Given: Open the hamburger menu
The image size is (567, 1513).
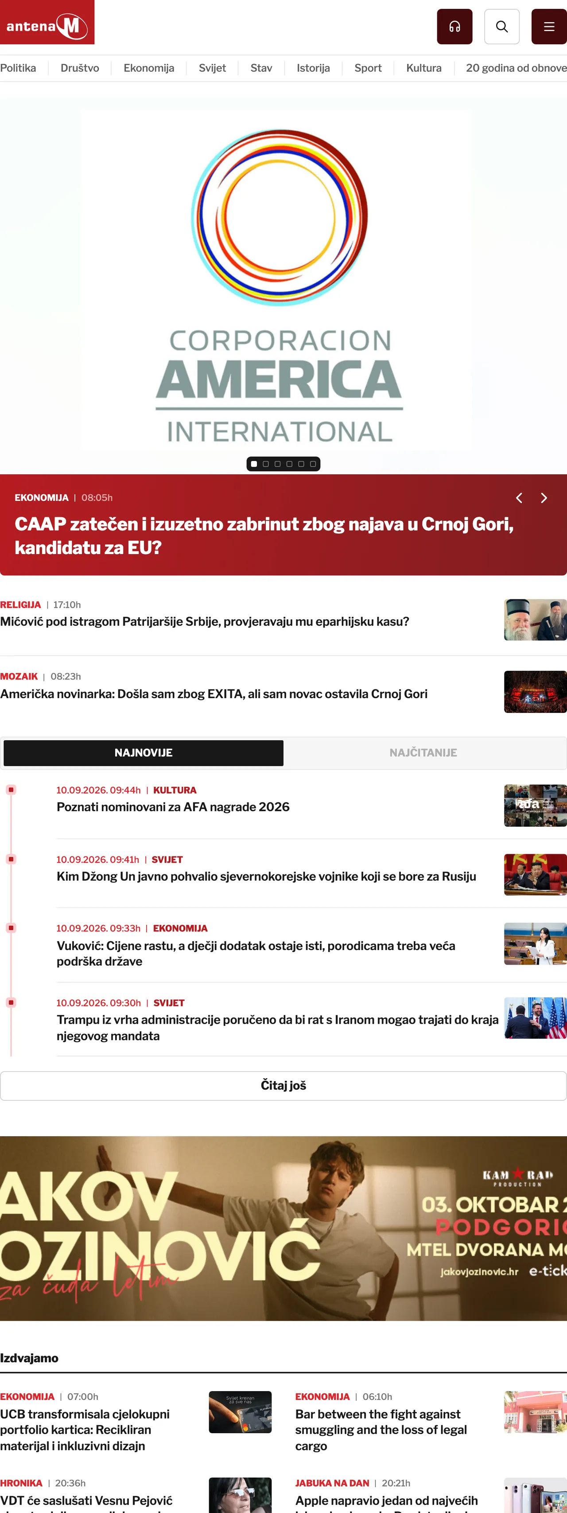Looking at the screenshot, I should point(549,27).
